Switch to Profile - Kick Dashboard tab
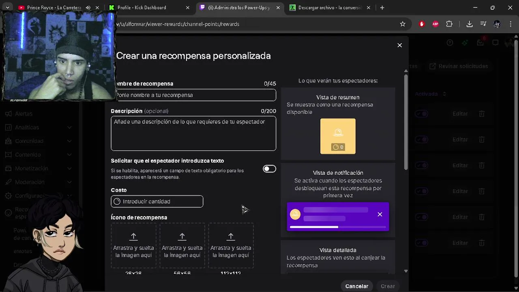The width and height of the screenshot is (519, 292). (150, 8)
